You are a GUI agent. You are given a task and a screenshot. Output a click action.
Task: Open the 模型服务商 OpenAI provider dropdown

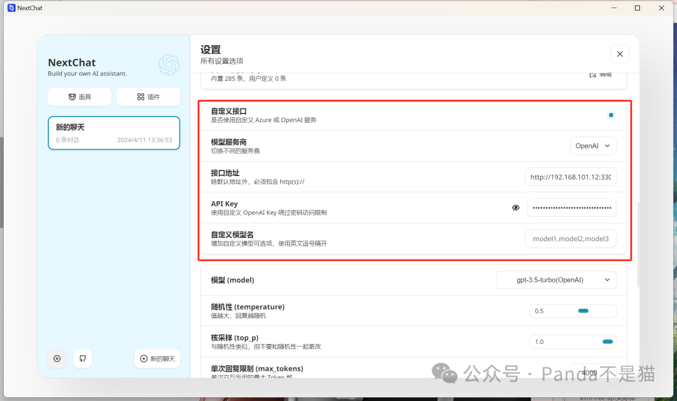point(592,145)
